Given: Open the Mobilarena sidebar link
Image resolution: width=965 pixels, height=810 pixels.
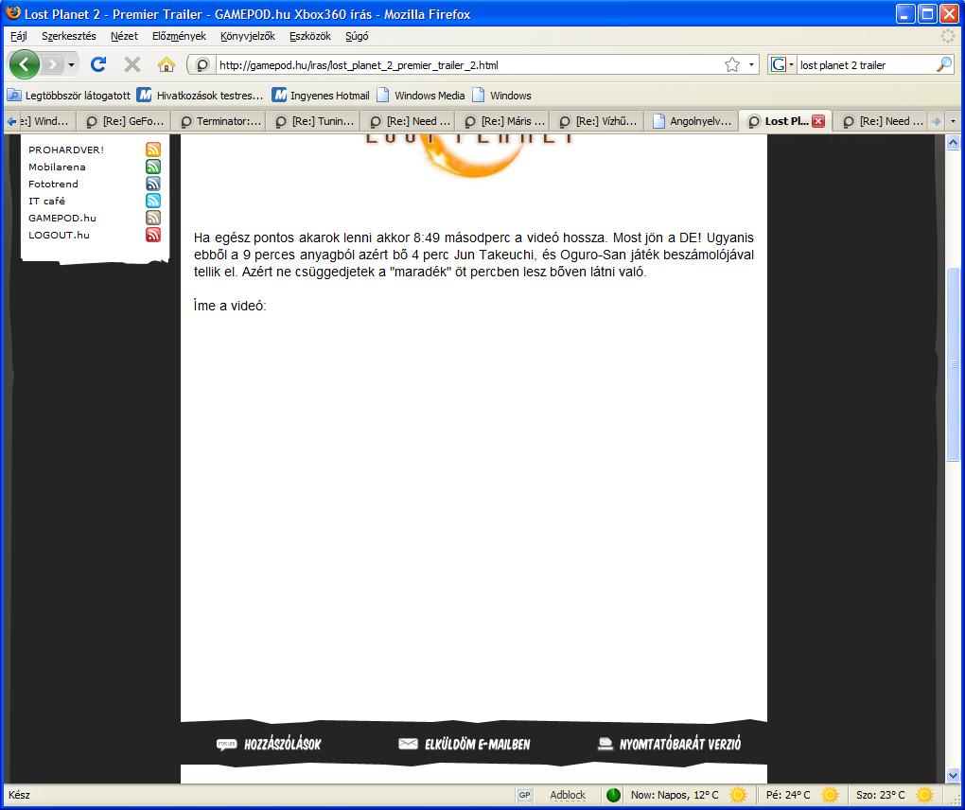Looking at the screenshot, I should click(x=57, y=167).
